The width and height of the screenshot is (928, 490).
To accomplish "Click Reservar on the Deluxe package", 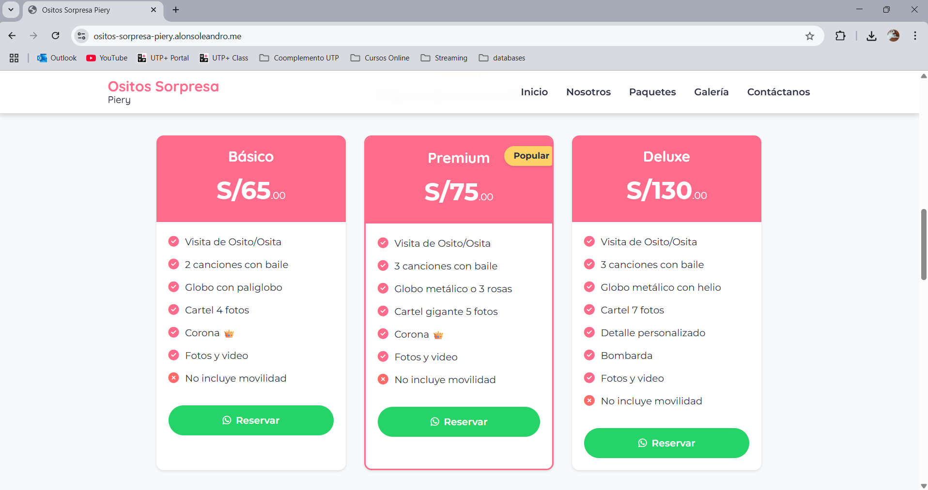I will (x=666, y=443).
